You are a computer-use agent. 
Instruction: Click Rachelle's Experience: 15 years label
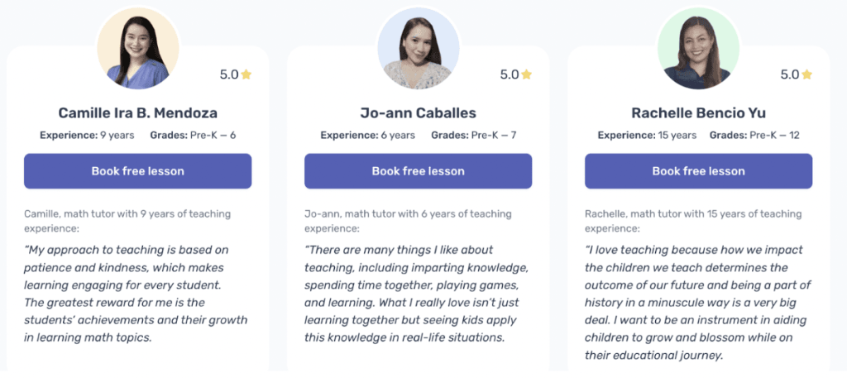tap(647, 135)
